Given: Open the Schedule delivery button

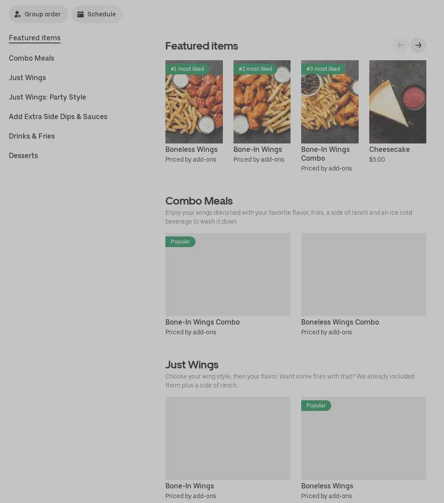Looking at the screenshot, I should [x=97, y=14].
